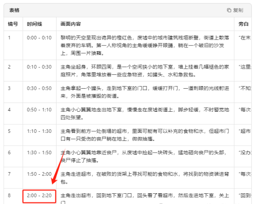Click the description starting 黎明的天空呈现出诡异的橙红色
This screenshot has height=204, width=257.
click(145, 46)
